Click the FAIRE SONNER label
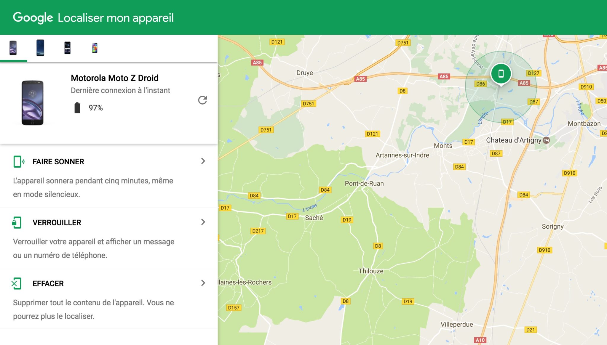 point(58,162)
